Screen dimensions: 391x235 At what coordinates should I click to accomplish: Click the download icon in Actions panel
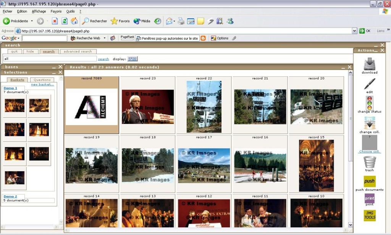[x=369, y=64]
